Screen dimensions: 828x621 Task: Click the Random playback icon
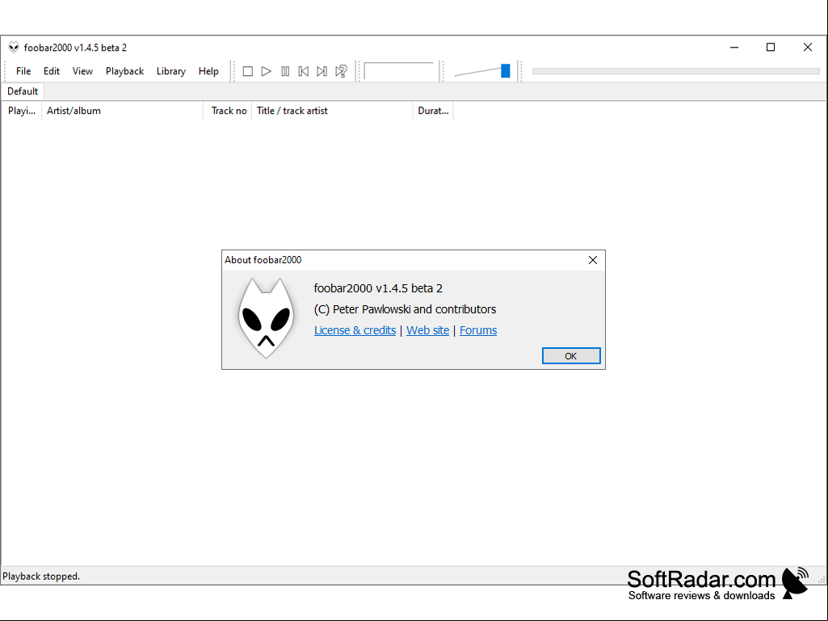click(x=341, y=71)
